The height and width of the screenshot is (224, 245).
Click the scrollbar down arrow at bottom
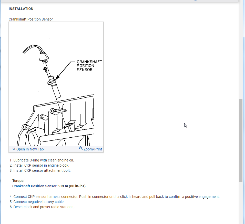pyautogui.click(x=241, y=223)
